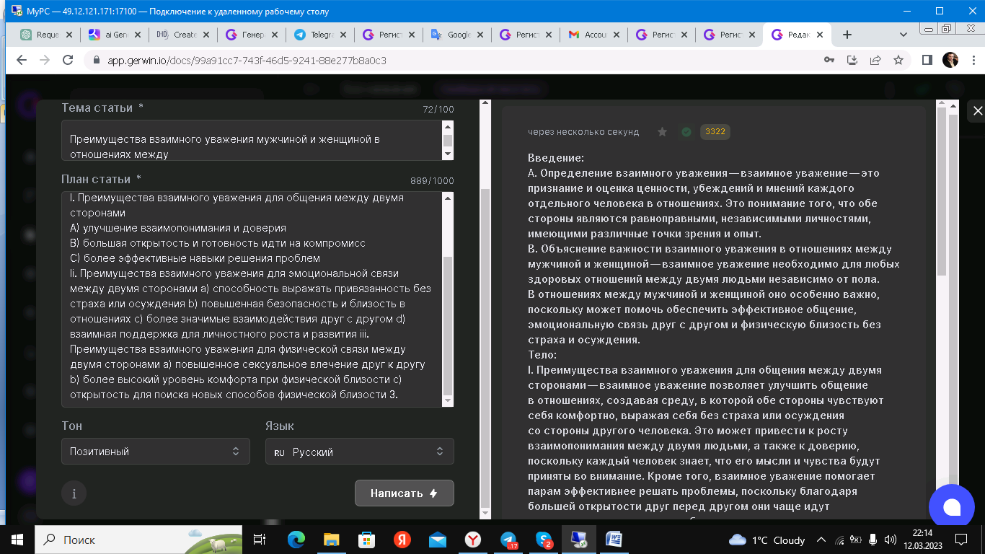Click the yellow 3322 token counter badge
This screenshot has width=985, height=554.
click(x=715, y=131)
